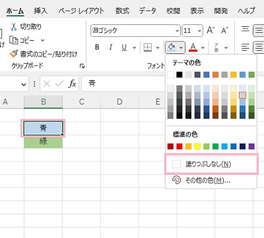Select column D header

[x=119, y=102]
